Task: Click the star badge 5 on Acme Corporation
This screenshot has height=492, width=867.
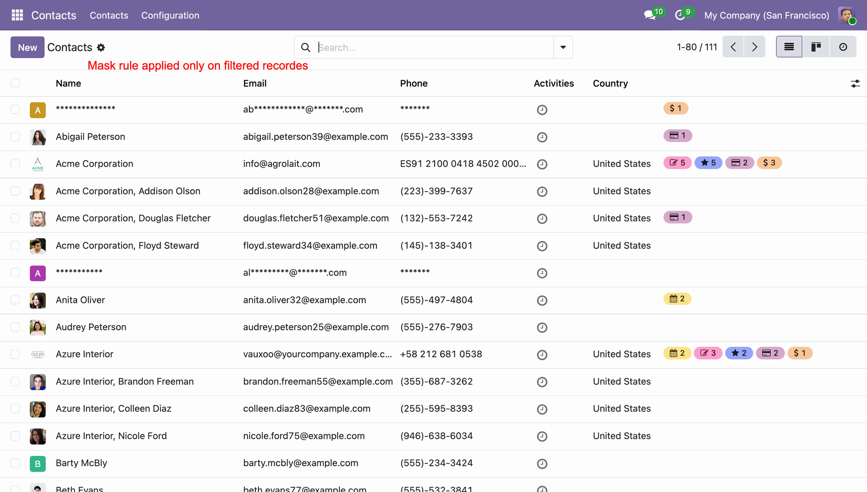Action: pos(708,163)
